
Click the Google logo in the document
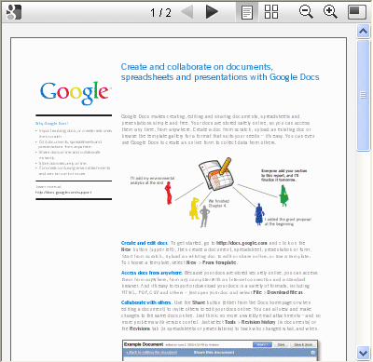pyautogui.click(x=75, y=92)
